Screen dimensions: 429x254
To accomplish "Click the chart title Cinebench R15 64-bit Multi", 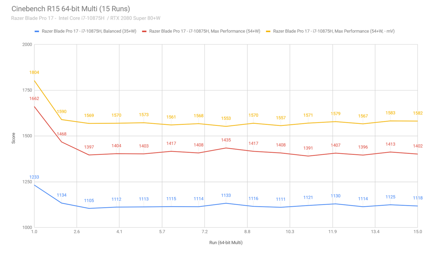I will 71,9.
